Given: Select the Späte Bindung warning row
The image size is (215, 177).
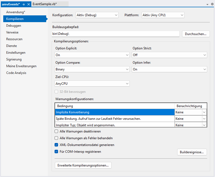Looking at the screenshot, I should (115, 119).
